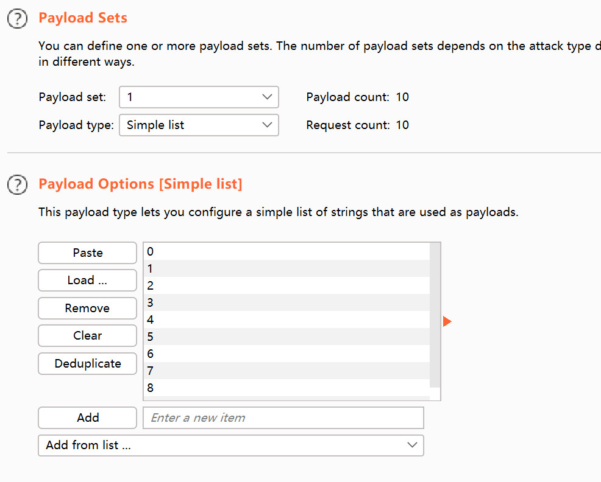Open the Add from list dropdown
Screen dimensions: 601x482
pos(230,445)
